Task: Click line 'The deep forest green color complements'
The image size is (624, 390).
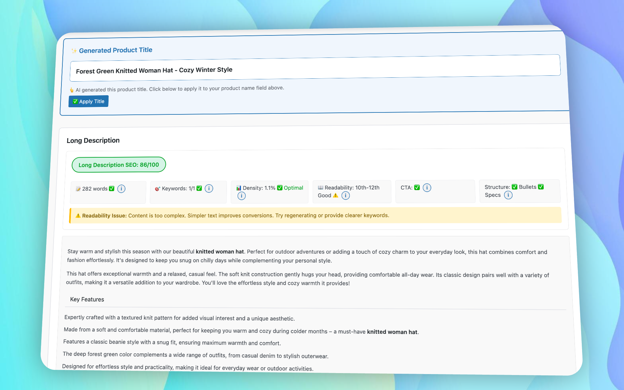Action: pyautogui.click(x=196, y=355)
